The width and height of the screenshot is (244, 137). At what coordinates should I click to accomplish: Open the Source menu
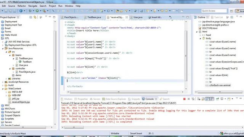(x=11, y=6)
